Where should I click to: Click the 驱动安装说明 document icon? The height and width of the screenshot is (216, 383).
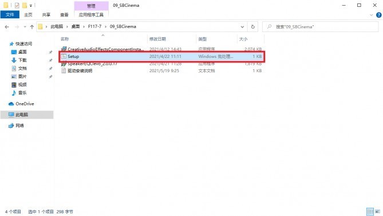click(x=64, y=71)
